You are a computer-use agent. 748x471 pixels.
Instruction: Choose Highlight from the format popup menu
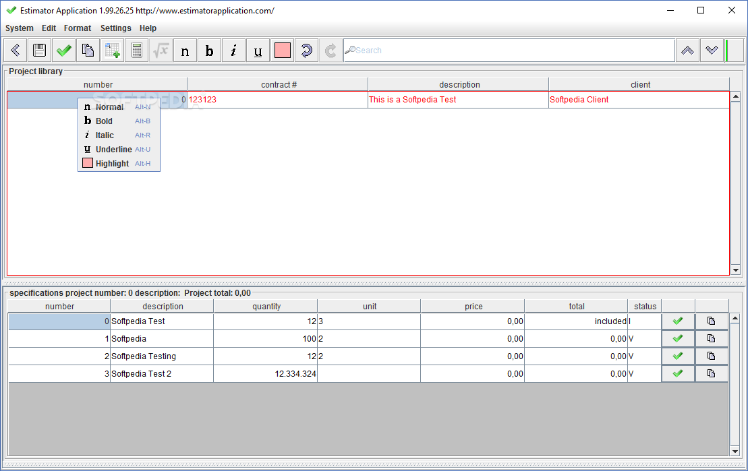112,164
